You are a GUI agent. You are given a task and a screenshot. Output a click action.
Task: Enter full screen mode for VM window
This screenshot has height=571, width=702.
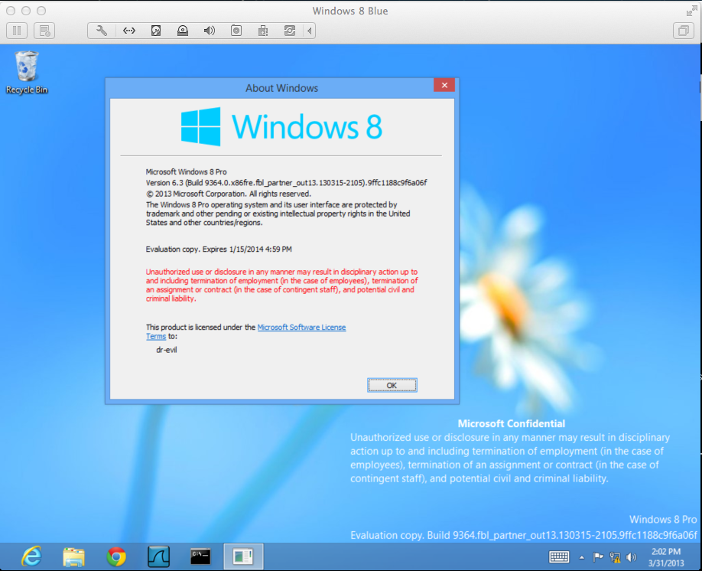[x=692, y=11]
